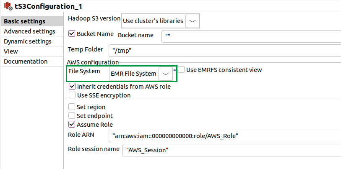Image resolution: width=341 pixels, height=169 pixels.
Task: Click the tS3Configuration_1 title text
Action: (48, 7)
